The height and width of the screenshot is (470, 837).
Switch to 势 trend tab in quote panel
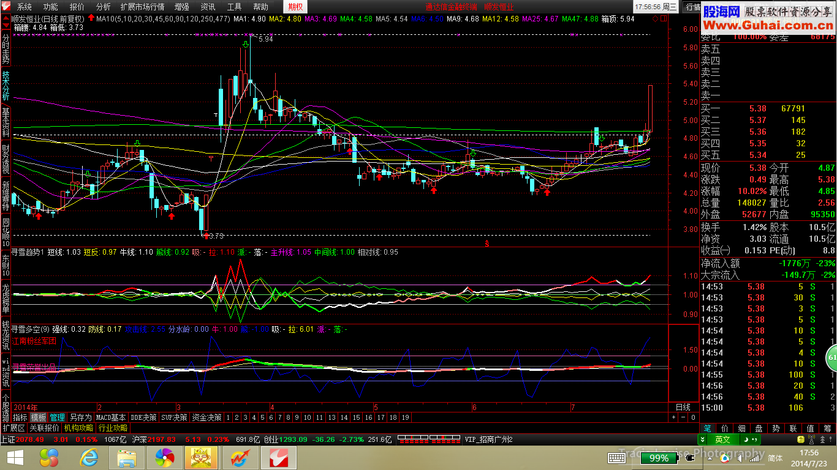coord(776,428)
